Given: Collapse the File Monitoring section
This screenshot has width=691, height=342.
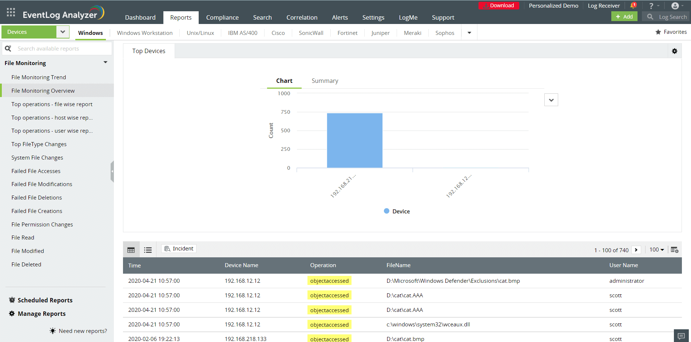Looking at the screenshot, I should point(105,63).
